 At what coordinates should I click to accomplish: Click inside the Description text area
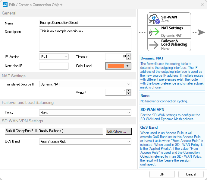click(x=85, y=40)
